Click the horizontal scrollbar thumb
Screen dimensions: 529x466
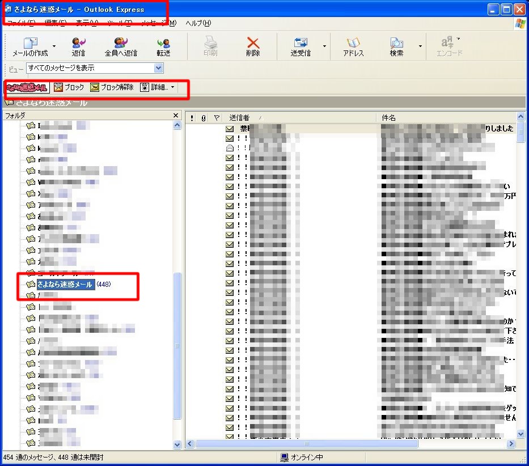pos(306,443)
